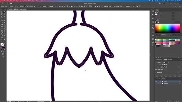Image resolution: width=182 pixels, height=102 pixels.
Task: Click the Home icon in app bar
Action: (x=8, y=3)
